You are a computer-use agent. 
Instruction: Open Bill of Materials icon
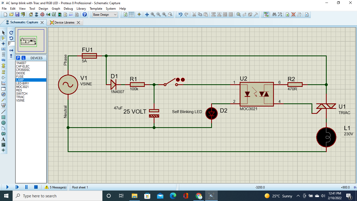[x=65, y=14]
